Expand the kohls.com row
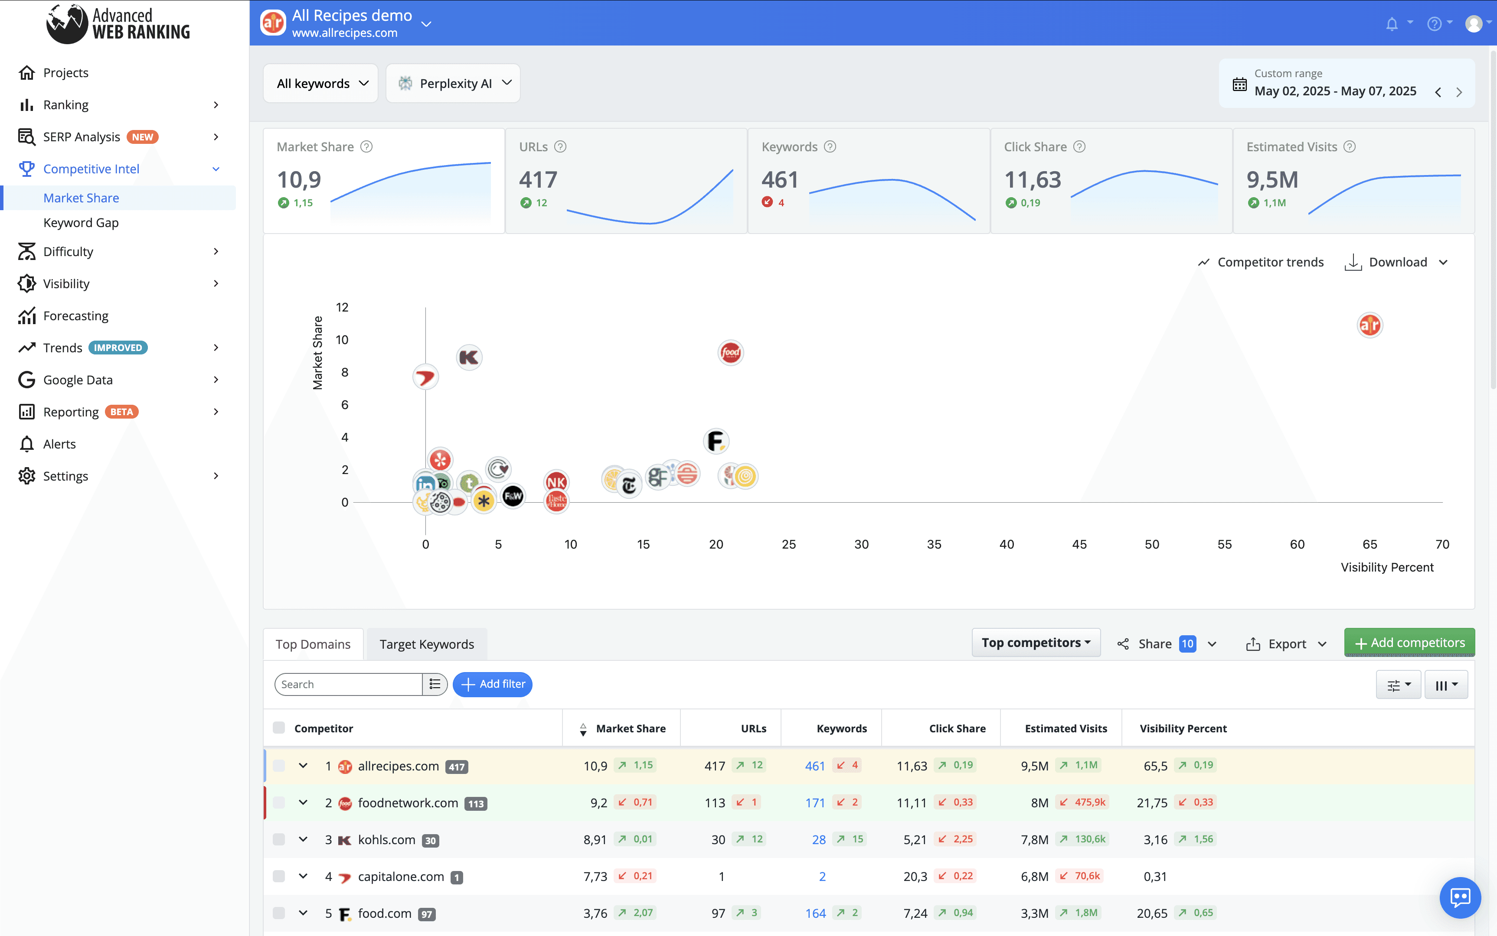Image resolution: width=1497 pixels, height=936 pixels. 303,839
